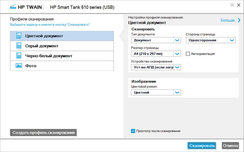Click the color document profile icon
This screenshot has width=244, height=152.
tap(19, 36)
